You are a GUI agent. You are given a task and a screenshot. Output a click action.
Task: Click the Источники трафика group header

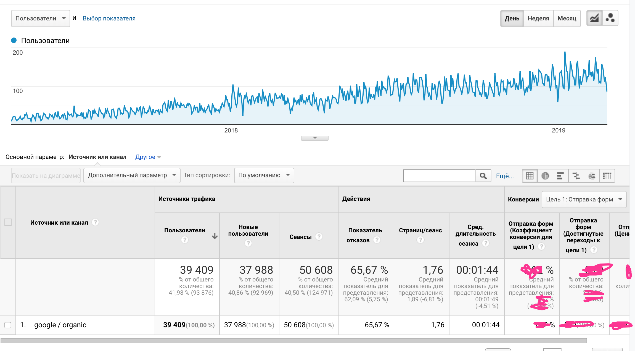pyautogui.click(x=187, y=199)
